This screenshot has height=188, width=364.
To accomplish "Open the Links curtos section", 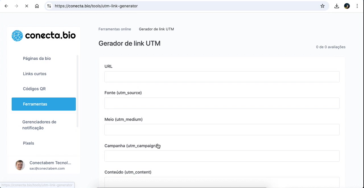I will click(34, 74).
